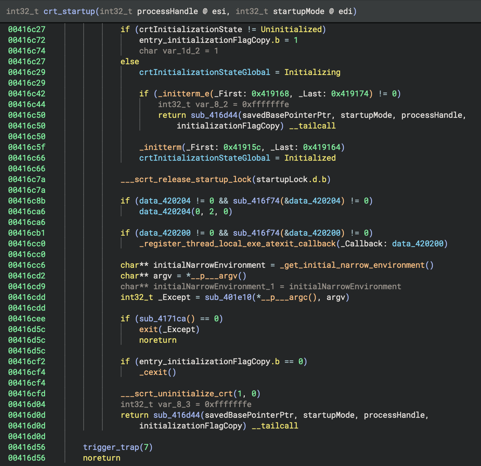Screen dimensions: 481x466
Task: Go to ___scrt_uninitialize_crt function
Action: click(x=177, y=394)
